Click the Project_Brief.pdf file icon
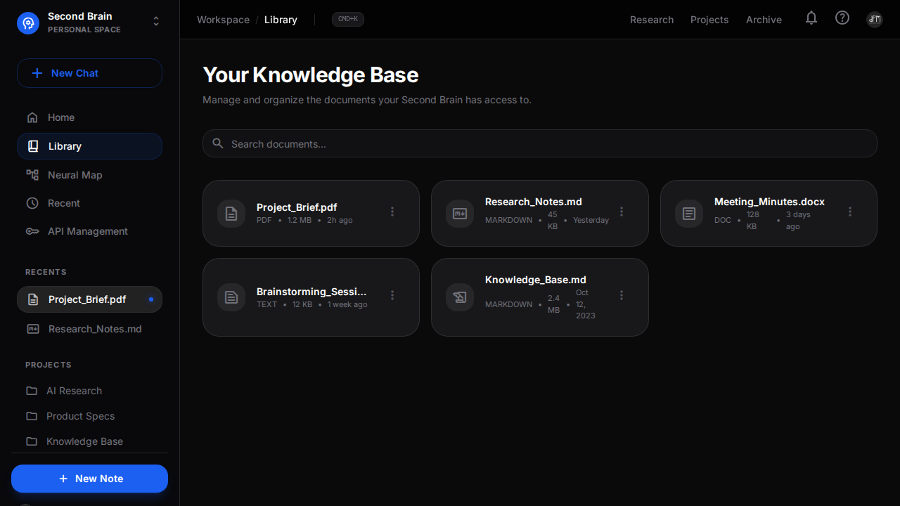 point(231,214)
